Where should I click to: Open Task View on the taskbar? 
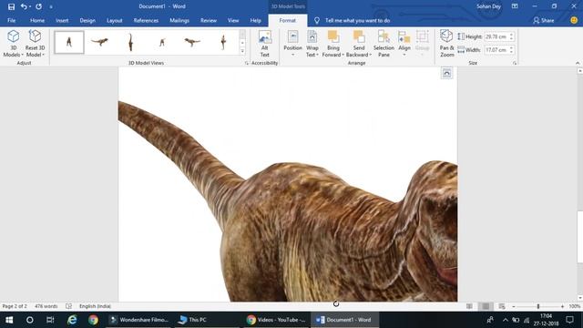[50, 320]
